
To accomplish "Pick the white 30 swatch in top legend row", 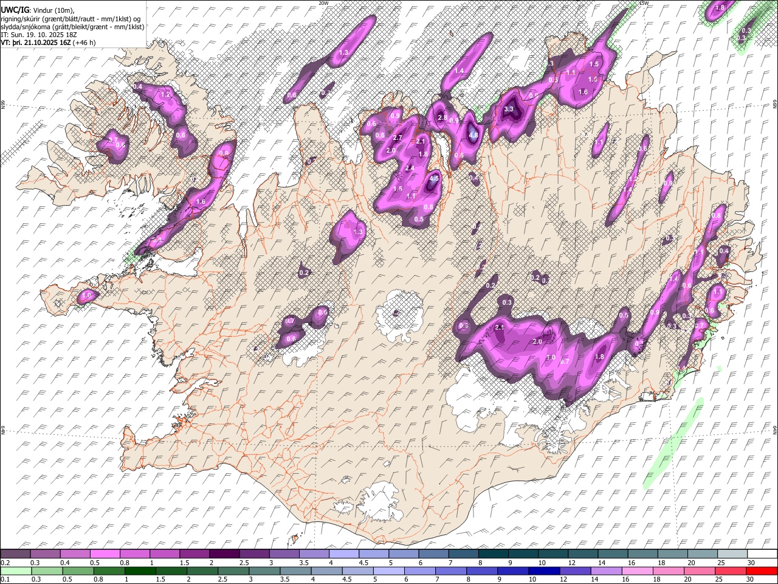I will [762, 554].
